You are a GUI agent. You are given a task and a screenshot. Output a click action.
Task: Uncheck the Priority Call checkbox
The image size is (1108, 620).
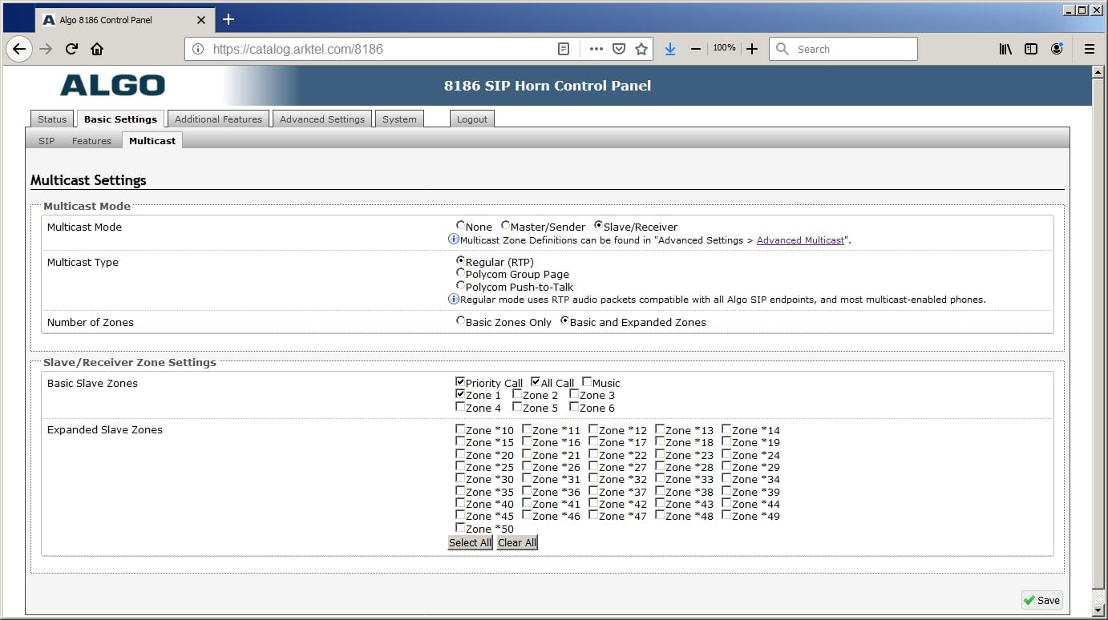click(x=460, y=382)
